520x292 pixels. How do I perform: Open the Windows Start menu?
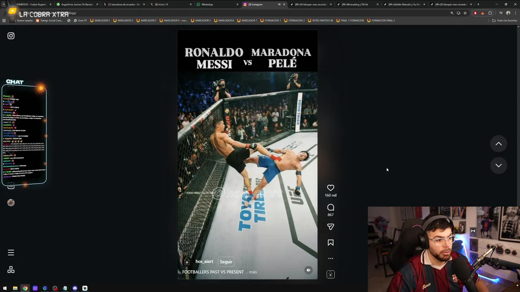[5, 288]
